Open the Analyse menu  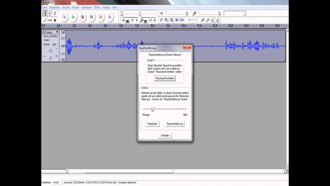(106, 7)
